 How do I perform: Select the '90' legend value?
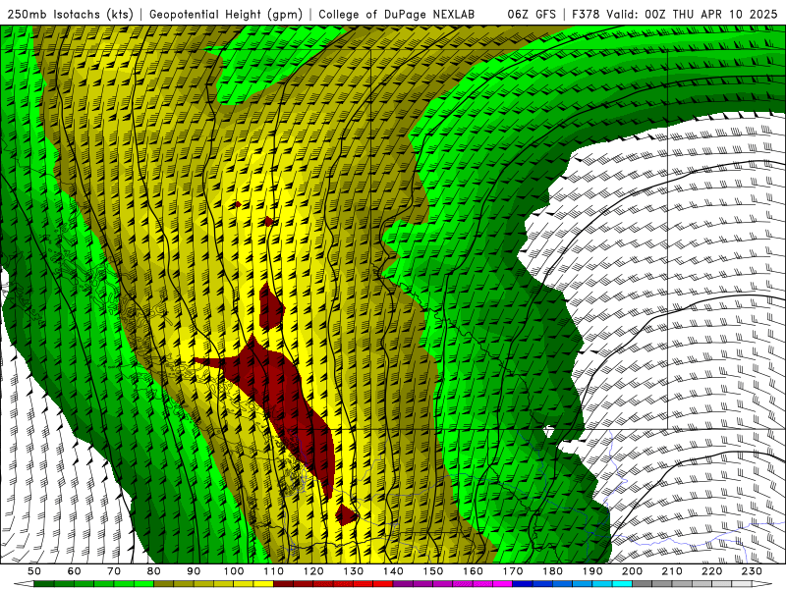pos(194,571)
